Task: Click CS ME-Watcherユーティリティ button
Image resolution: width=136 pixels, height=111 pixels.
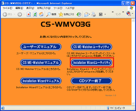Action: point(91,47)
